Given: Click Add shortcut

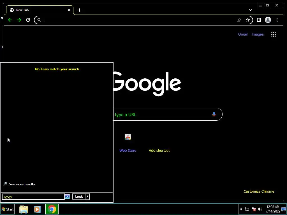Looking at the screenshot, I should coord(159,150).
